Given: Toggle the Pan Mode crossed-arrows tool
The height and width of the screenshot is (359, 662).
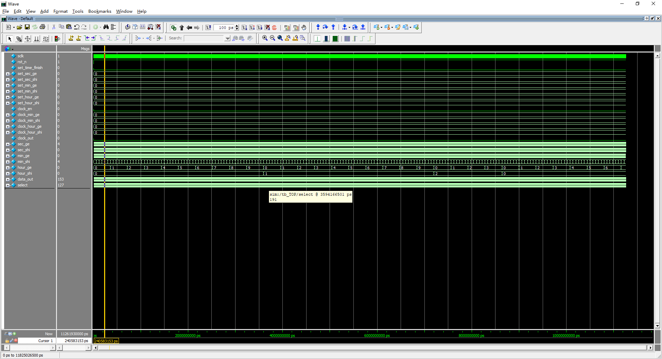Looking at the screenshot, I should coord(28,39).
